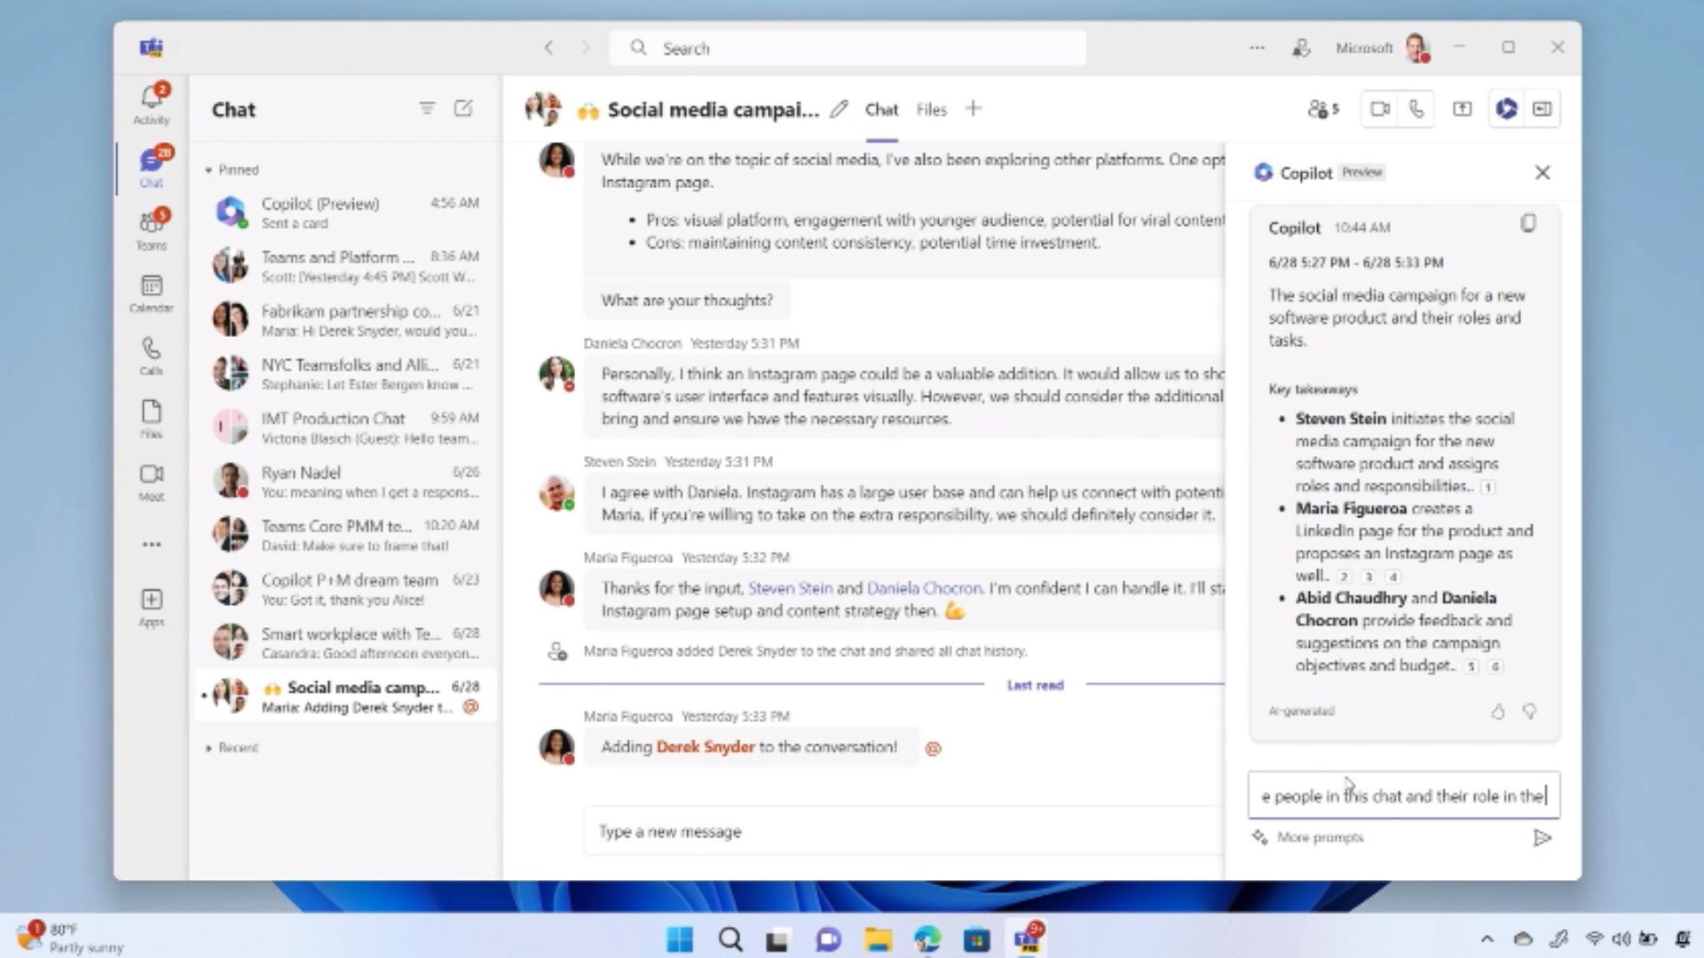This screenshot has width=1704, height=958.
Task: Expand the Recent chats section
Action: [x=209, y=748]
